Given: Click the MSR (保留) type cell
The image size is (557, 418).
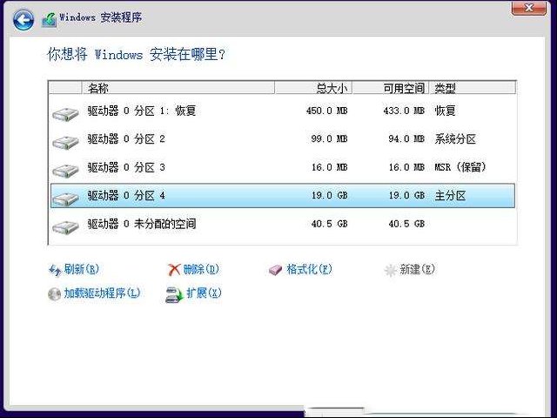Looking at the screenshot, I should tap(460, 167).
